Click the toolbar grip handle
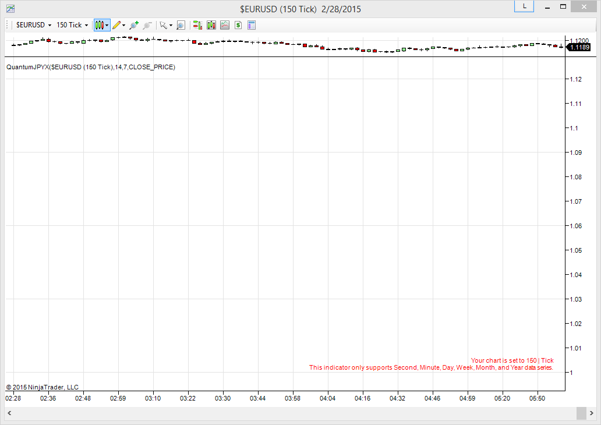Screen dimensions: 601x425 7,25
